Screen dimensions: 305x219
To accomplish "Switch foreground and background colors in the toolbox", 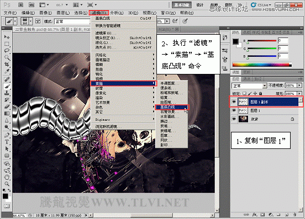I will coord(9,190).
